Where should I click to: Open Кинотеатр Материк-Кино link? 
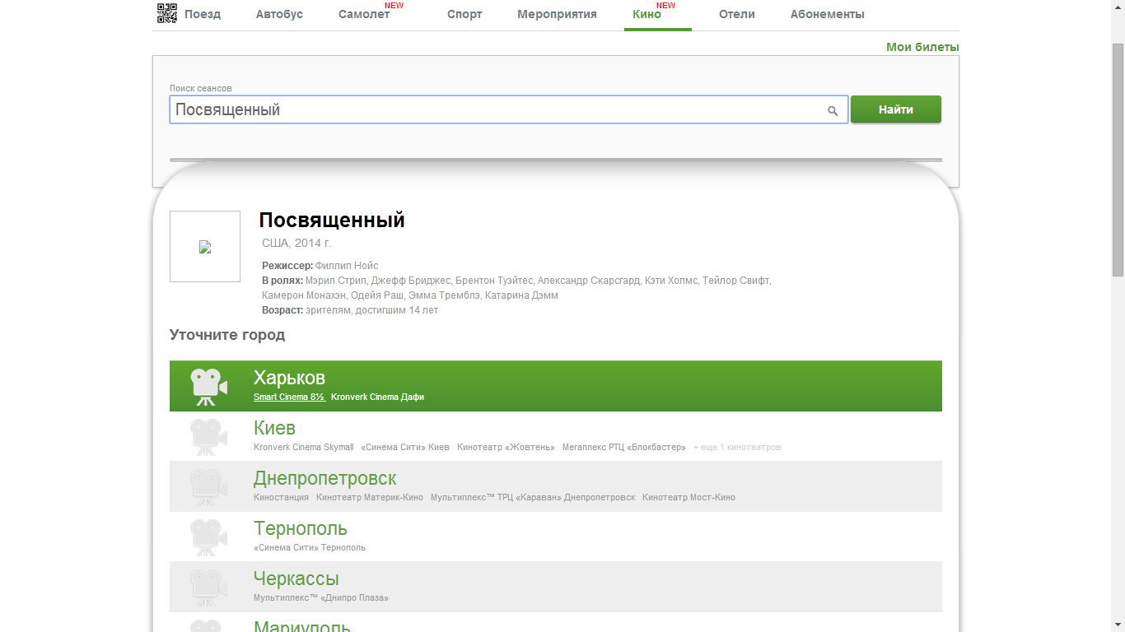click(x=370, y=497)
